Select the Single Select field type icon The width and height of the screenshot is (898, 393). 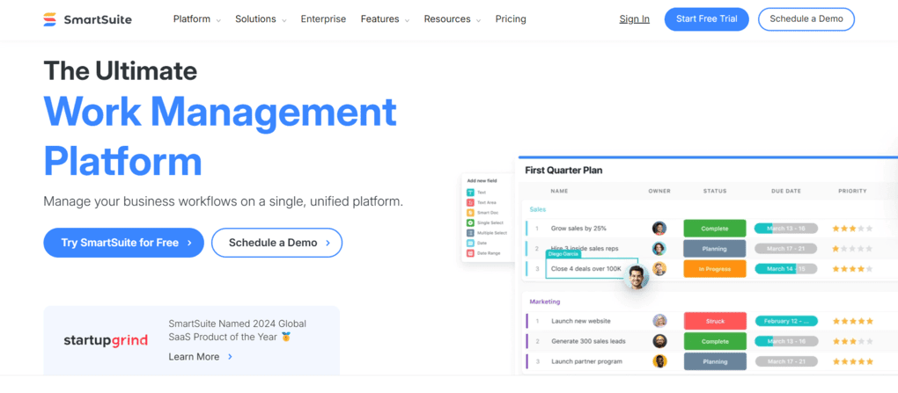click(x=471, y=222)
